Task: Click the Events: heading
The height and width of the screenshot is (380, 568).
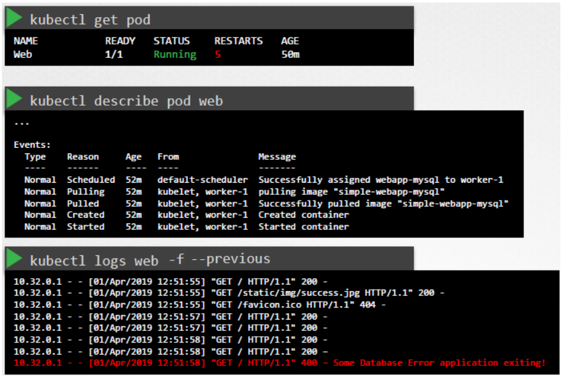Action: pos(32,144)
